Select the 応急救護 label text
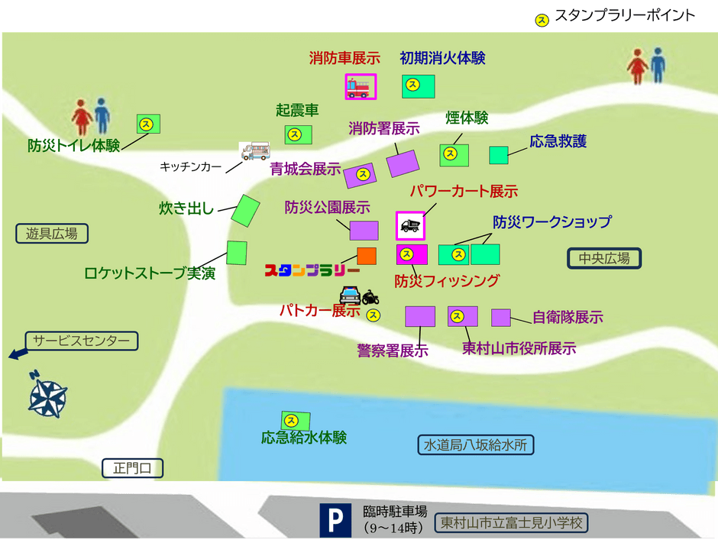 (x=558, y=141)
